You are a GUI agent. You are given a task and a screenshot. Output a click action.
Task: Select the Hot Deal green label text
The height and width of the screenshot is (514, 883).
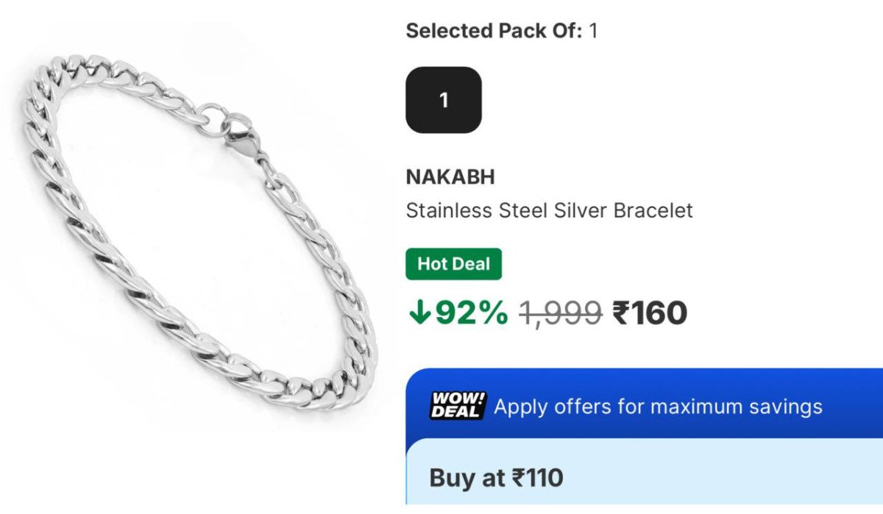[453, 264]
